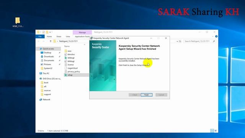
Task: Switch to large icons view in status bar
Action: pyautogui.click(x=216, y=131)
